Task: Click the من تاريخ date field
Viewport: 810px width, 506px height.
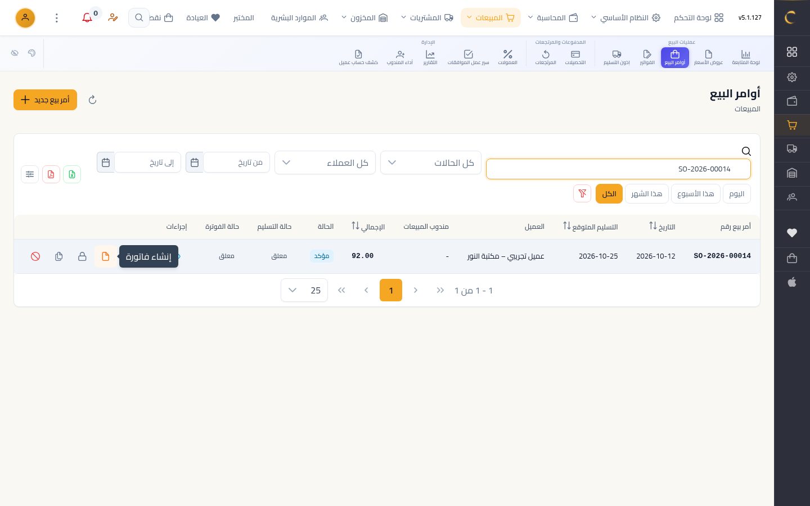Action: (x=236, y=162)
